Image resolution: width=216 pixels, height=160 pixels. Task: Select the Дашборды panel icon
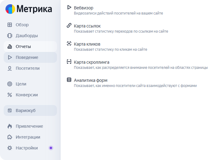10,36
